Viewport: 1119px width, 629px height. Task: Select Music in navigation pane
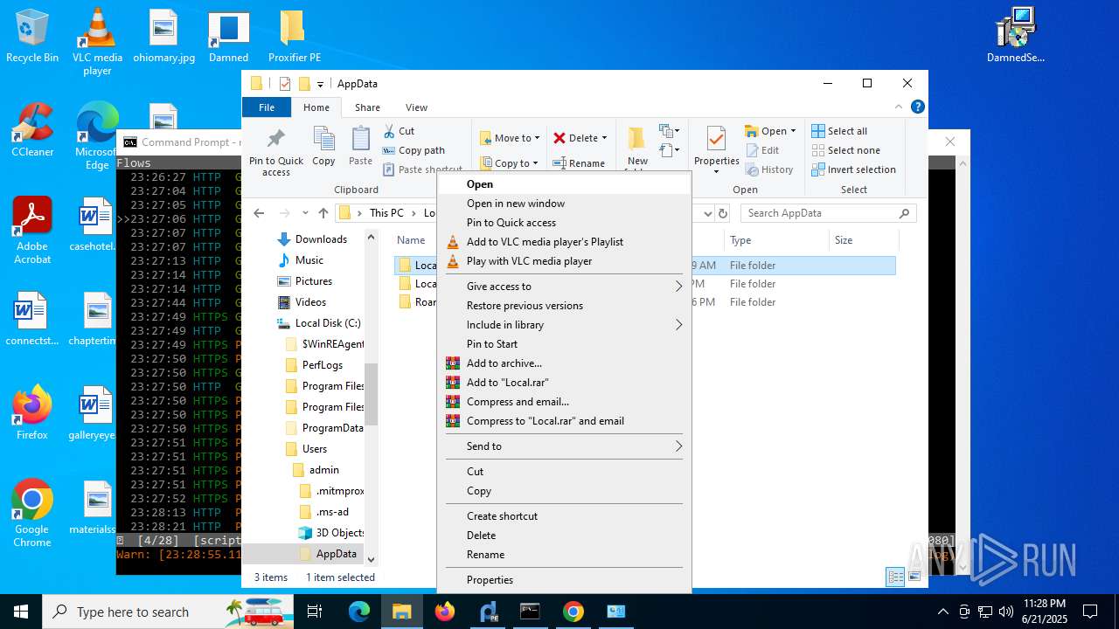(309, 260)
